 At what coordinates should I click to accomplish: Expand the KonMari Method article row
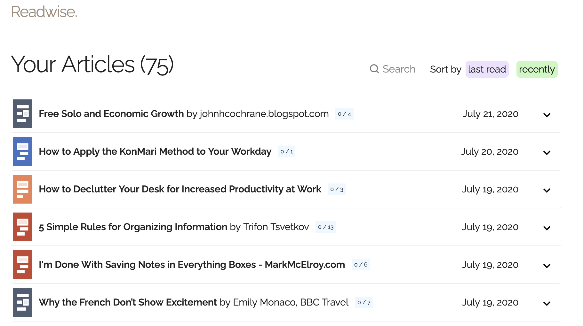point(547,152)
